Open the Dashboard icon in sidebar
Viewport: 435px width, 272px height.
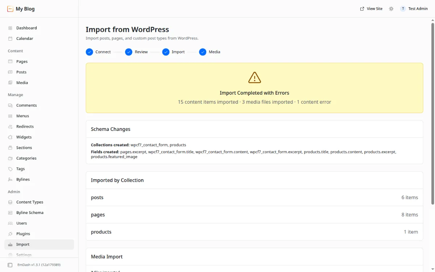(x=10, y=28)
